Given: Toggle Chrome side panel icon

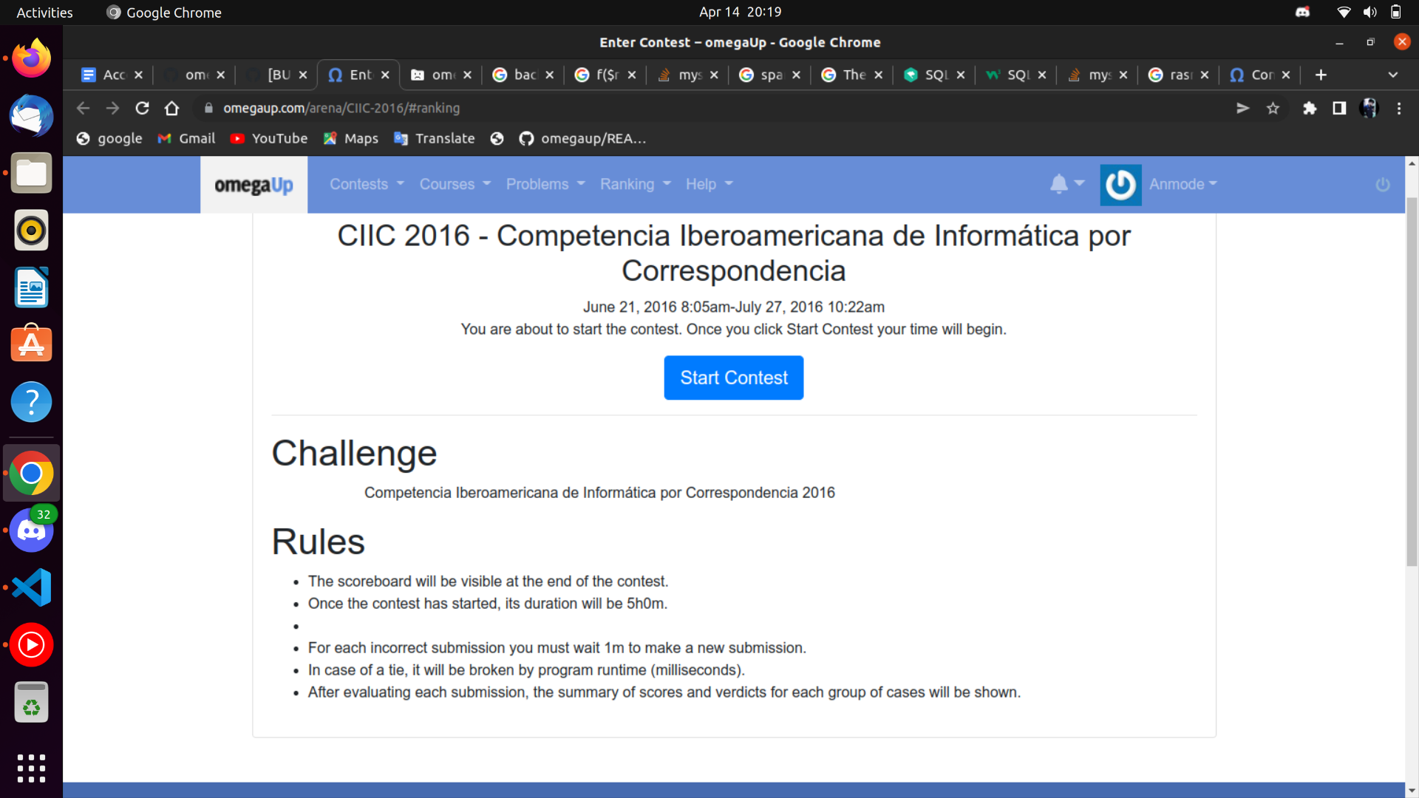Looking at the screenshot, I should (1338, 109).
